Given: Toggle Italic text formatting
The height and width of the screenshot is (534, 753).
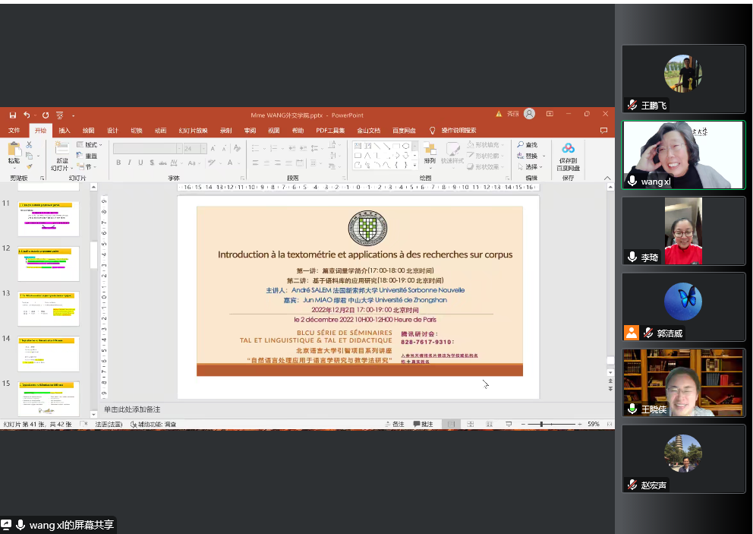Looking at the screenshot, I should point(130,163).
